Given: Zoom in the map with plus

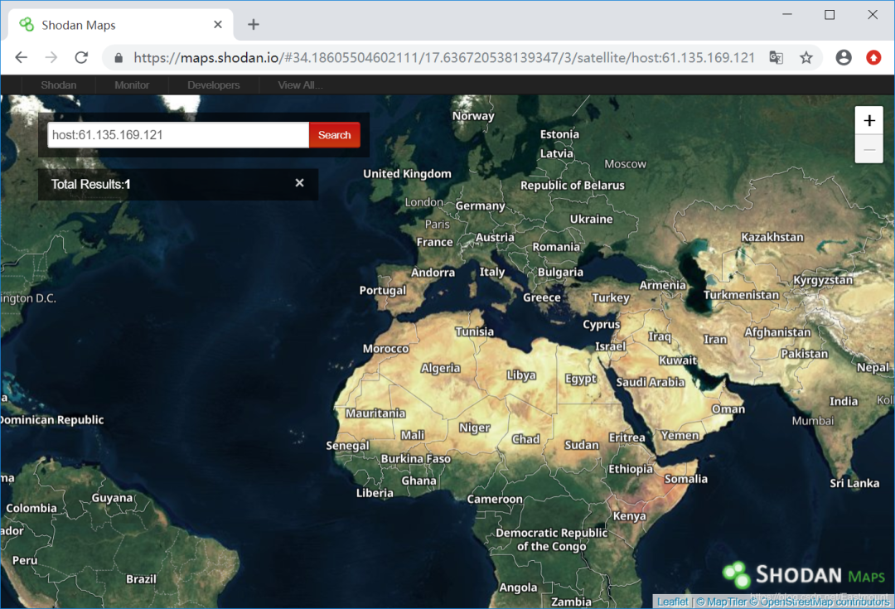Looking at the screenshot, I should (x=869, y=120).
